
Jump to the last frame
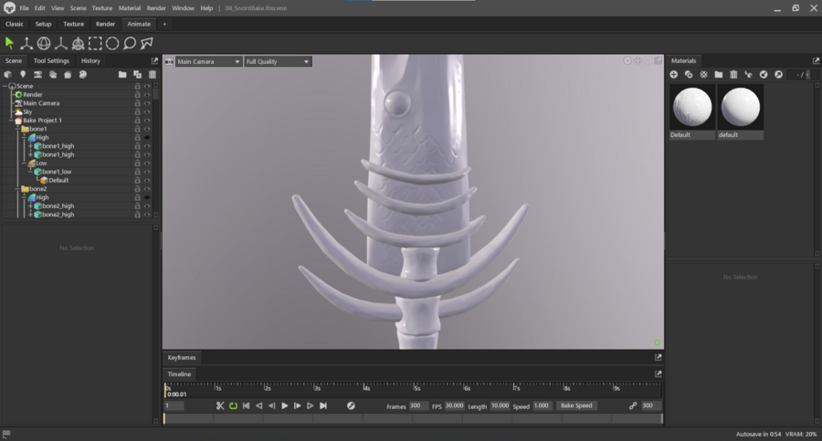coord(323,405)
